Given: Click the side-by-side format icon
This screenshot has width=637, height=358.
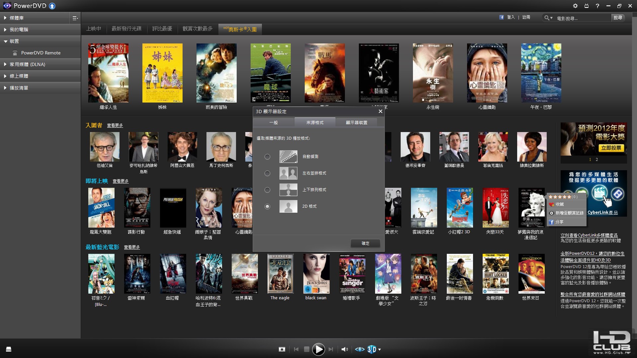Looking at the screenshot, I should point(288,173).
